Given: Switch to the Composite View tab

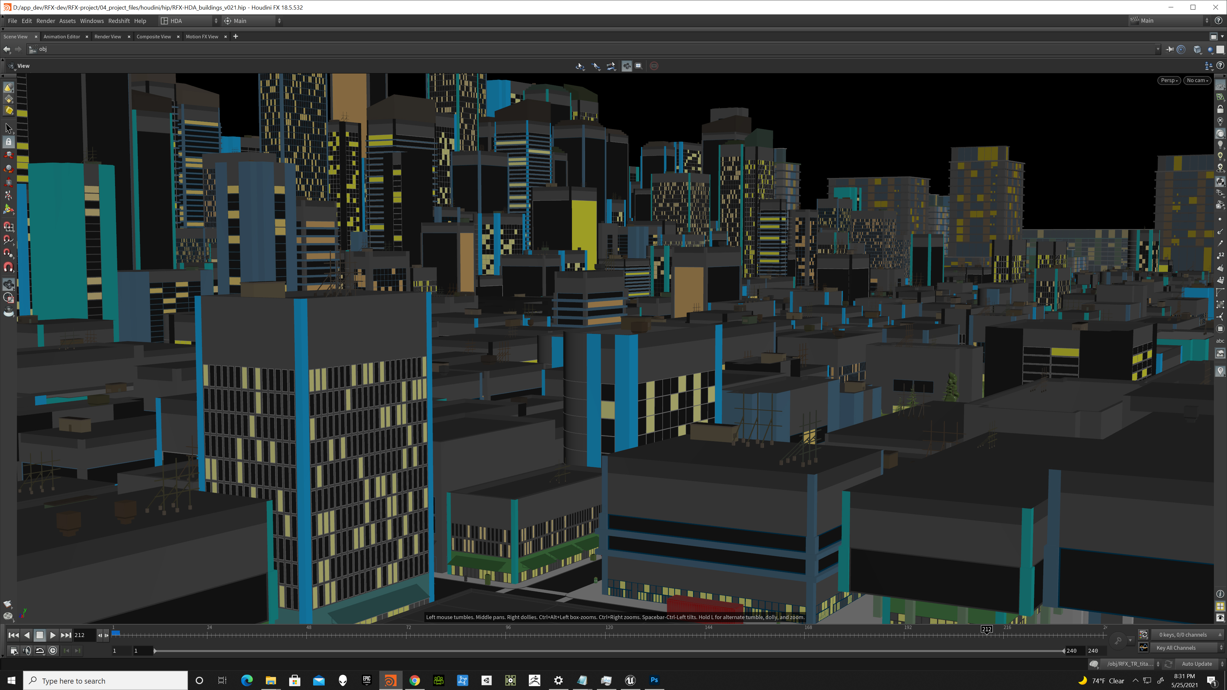Looking at the screenshot, I should (153, 37).
